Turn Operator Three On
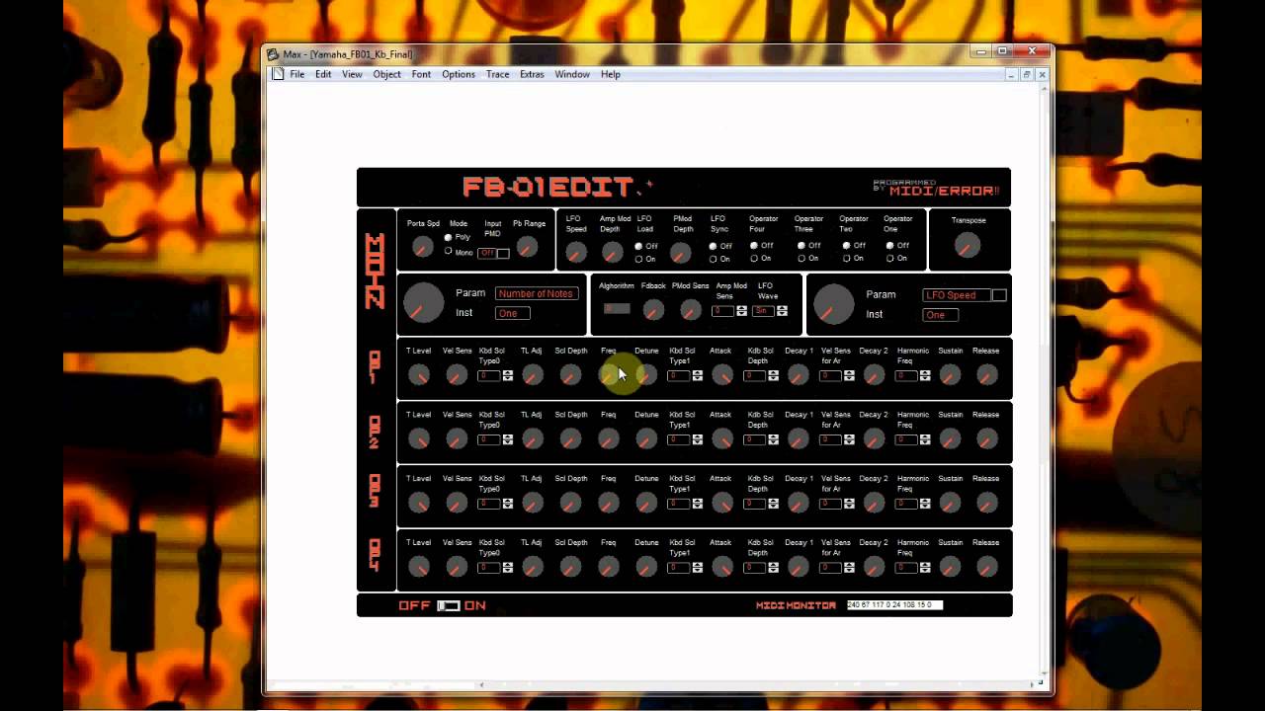The width and height of the screenshot is (1265, 711). (x=801, y=259)
